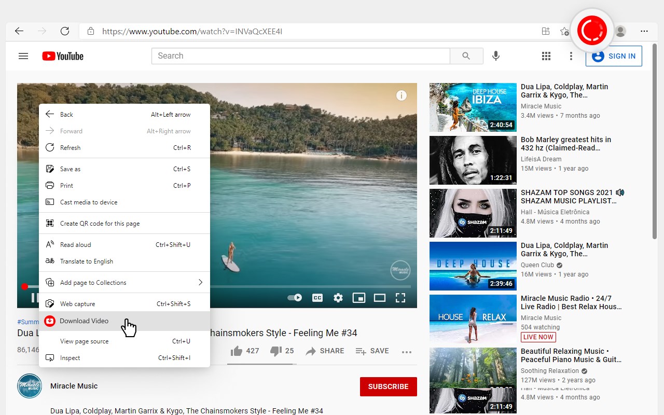Enter full screen mode
This screenshot has height=415, width=664.
[x=400, y=298]
